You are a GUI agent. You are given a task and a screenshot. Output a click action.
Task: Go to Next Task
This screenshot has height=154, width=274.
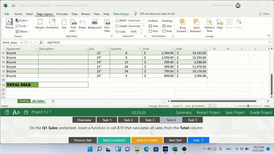click(x=175, y=140)
